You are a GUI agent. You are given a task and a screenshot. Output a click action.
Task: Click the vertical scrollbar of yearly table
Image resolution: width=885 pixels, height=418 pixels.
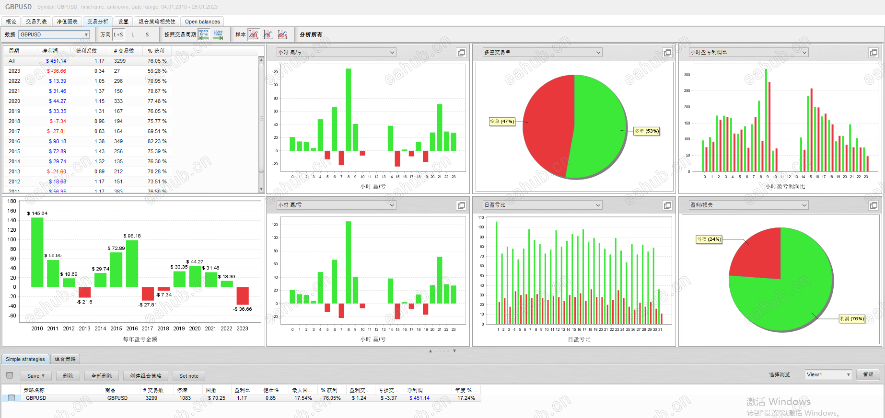tap(261, 124)
